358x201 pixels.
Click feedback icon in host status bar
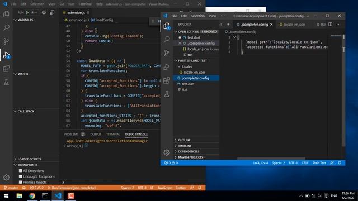coord(332,163)
